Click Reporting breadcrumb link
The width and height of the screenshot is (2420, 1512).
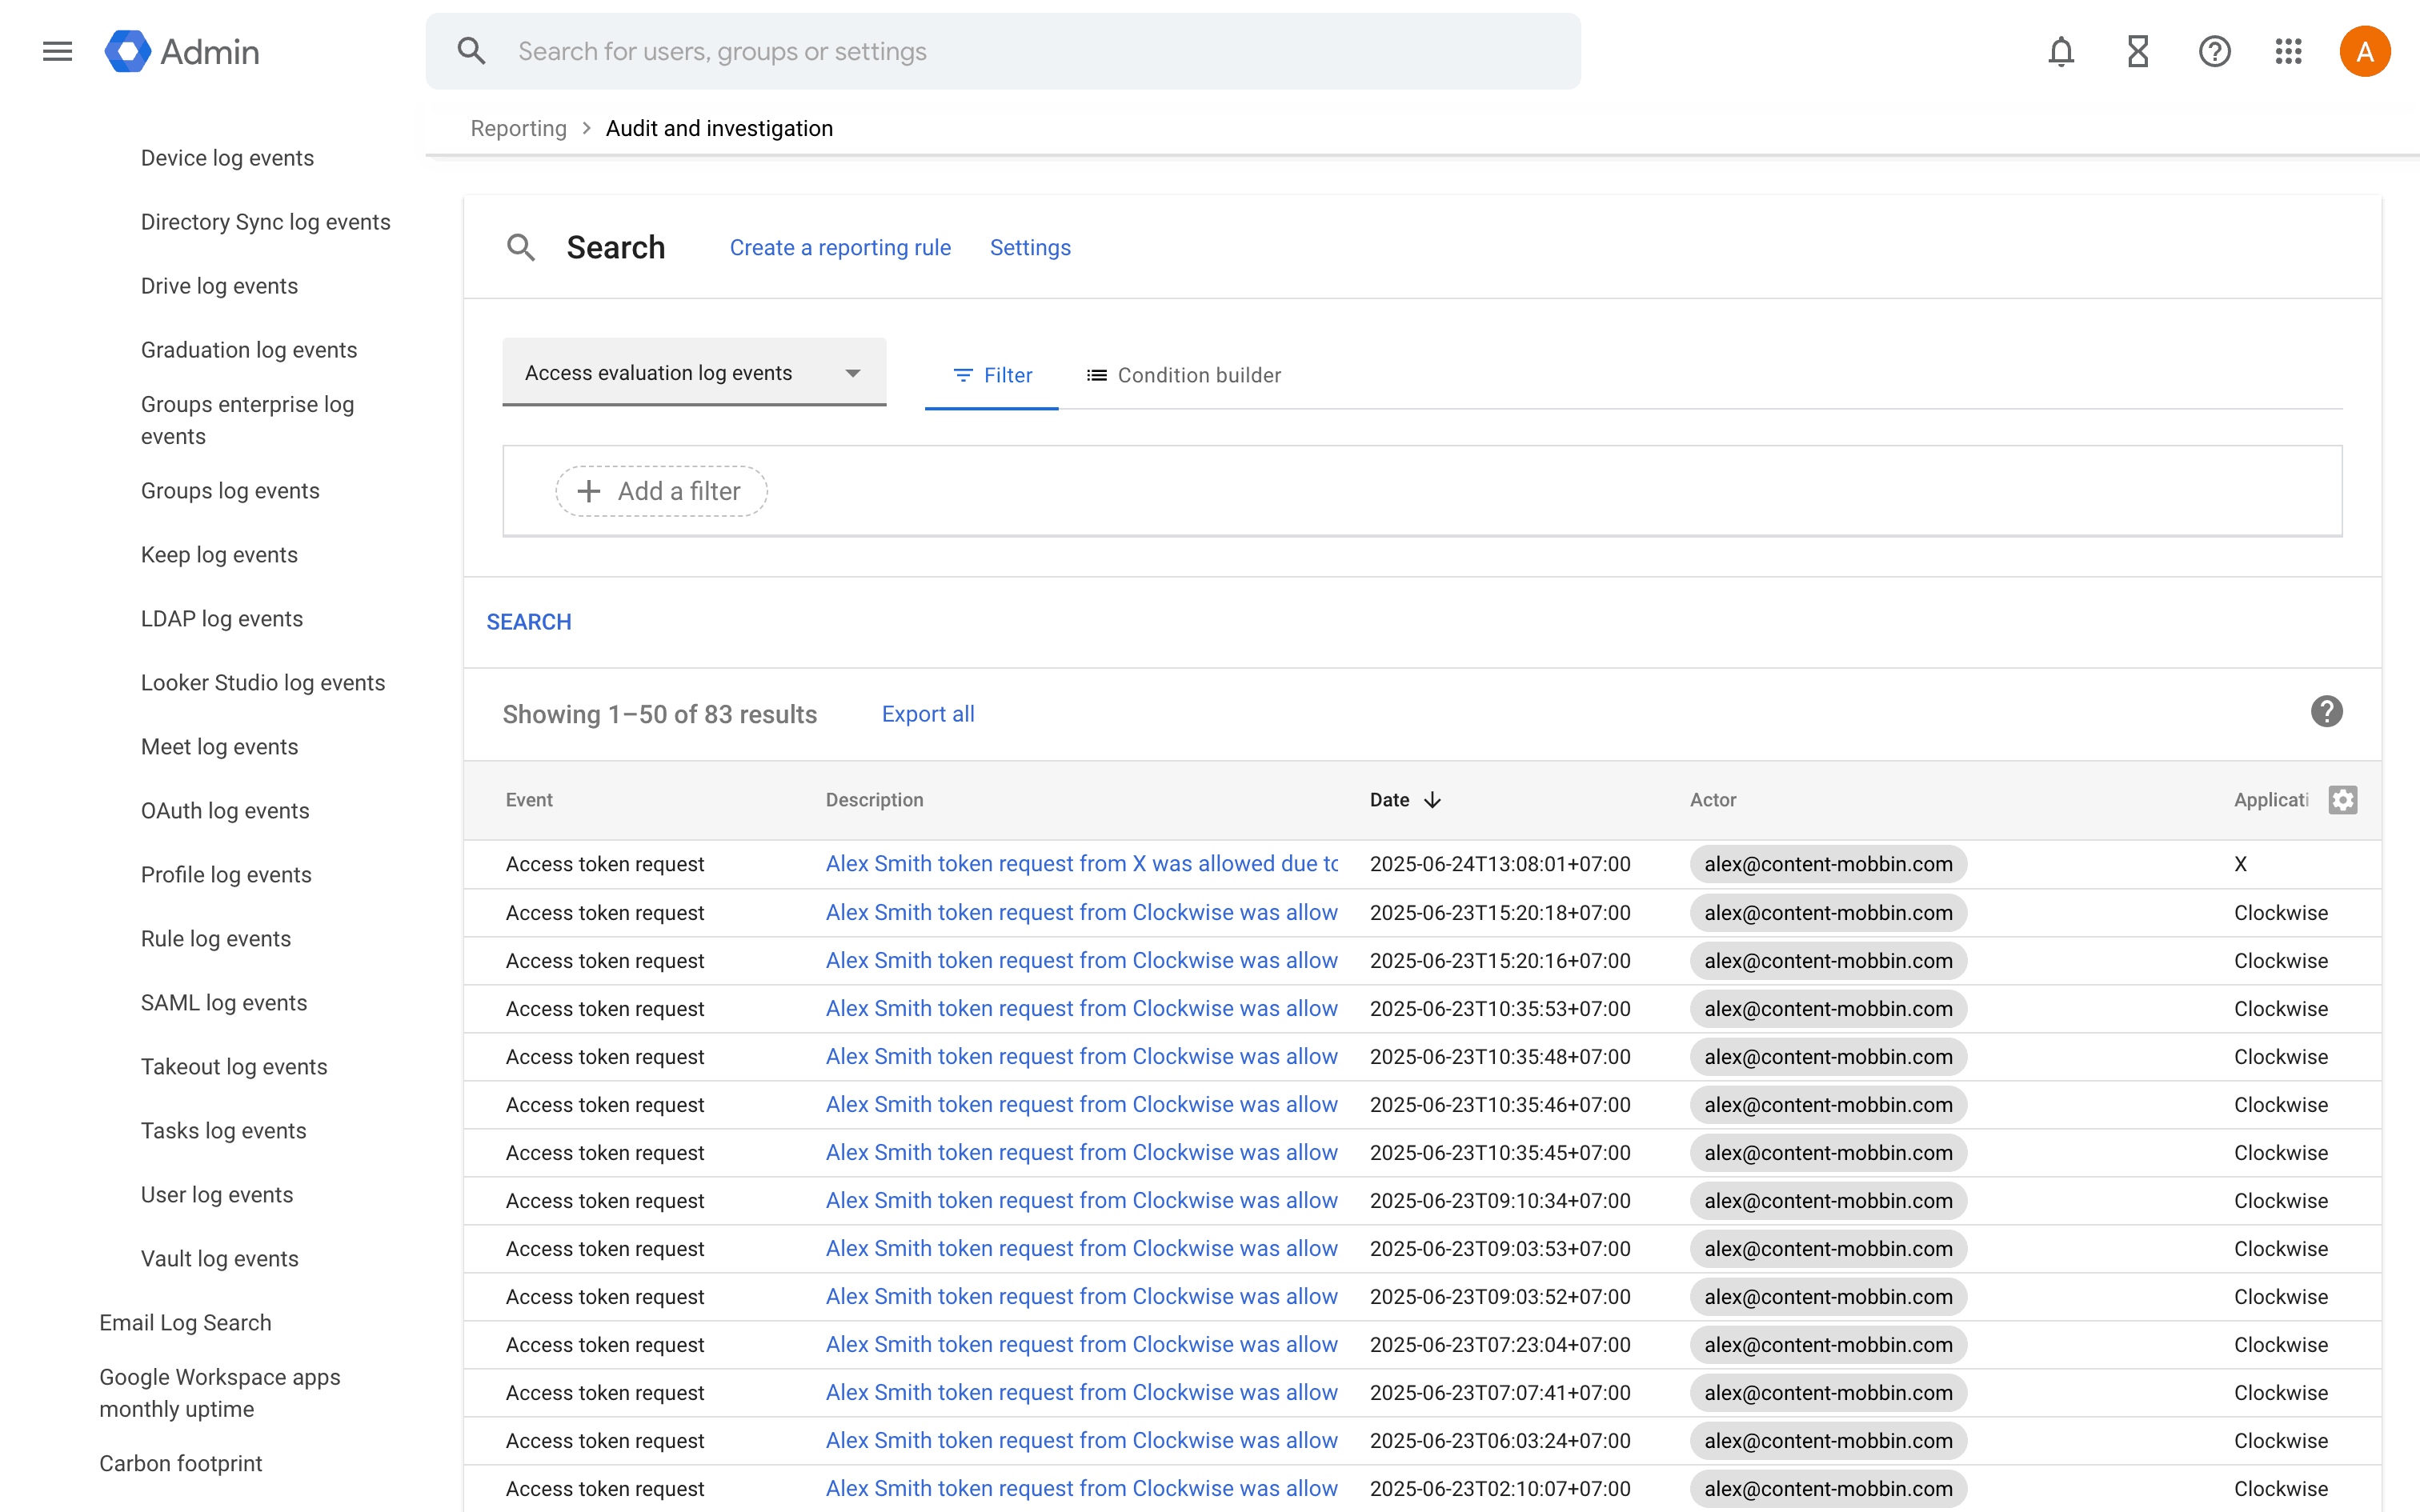(x=518, y=128)
